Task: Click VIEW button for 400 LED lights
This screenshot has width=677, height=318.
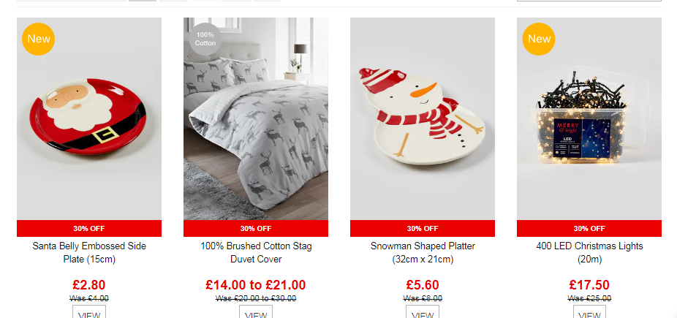Action: [589, 312]
